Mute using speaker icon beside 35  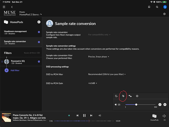[116, 105]
